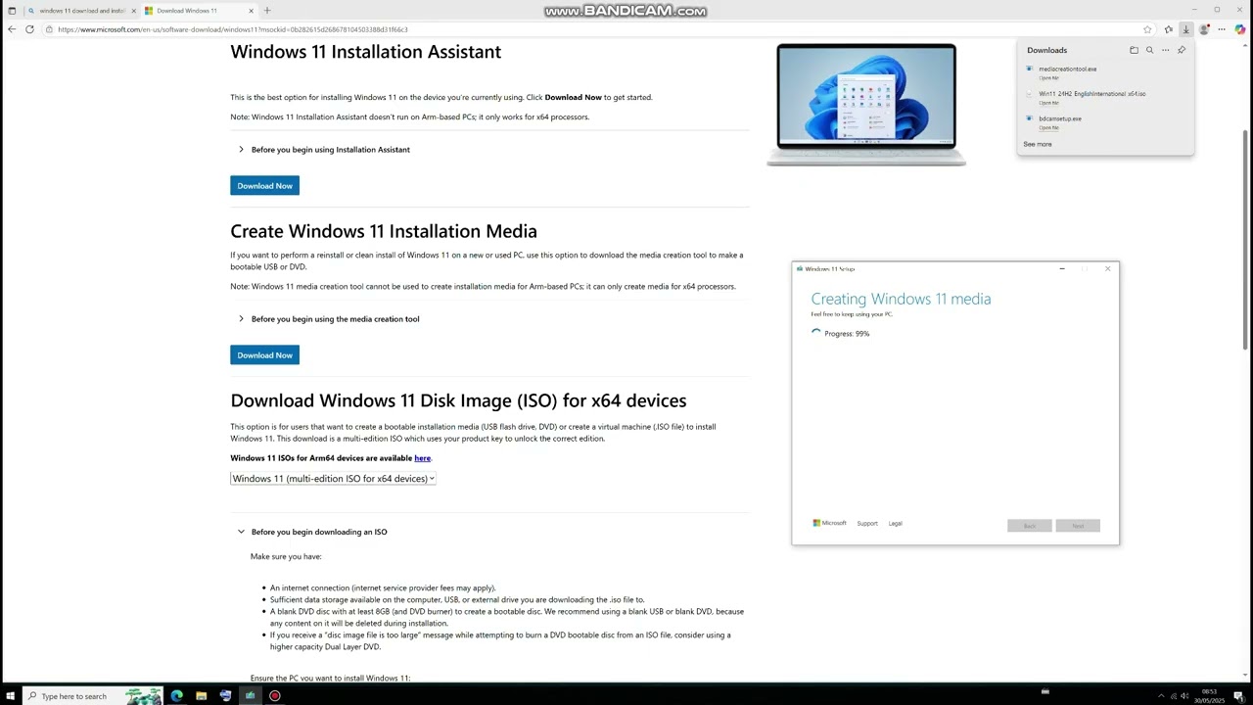
Task: Close the Download Windows 11 tab
Action: (x=251, y=11)
